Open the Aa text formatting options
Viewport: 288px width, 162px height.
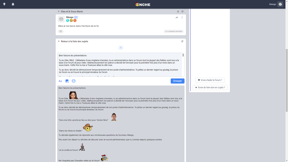point(60,81)
